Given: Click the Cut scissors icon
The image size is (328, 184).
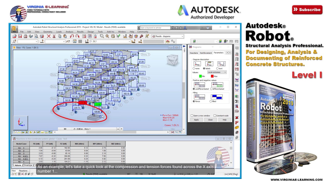Looking at the screenshot, I should point(54,36).
